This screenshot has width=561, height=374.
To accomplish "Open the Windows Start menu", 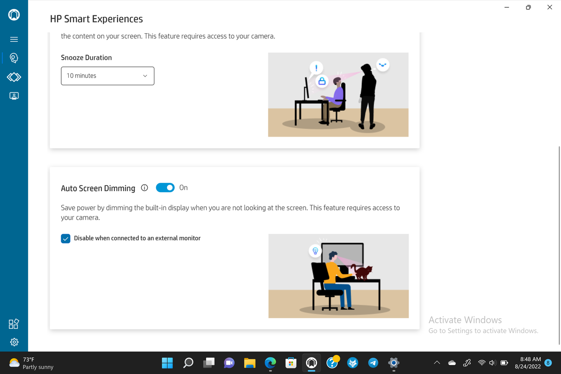I will pos(167,363).
